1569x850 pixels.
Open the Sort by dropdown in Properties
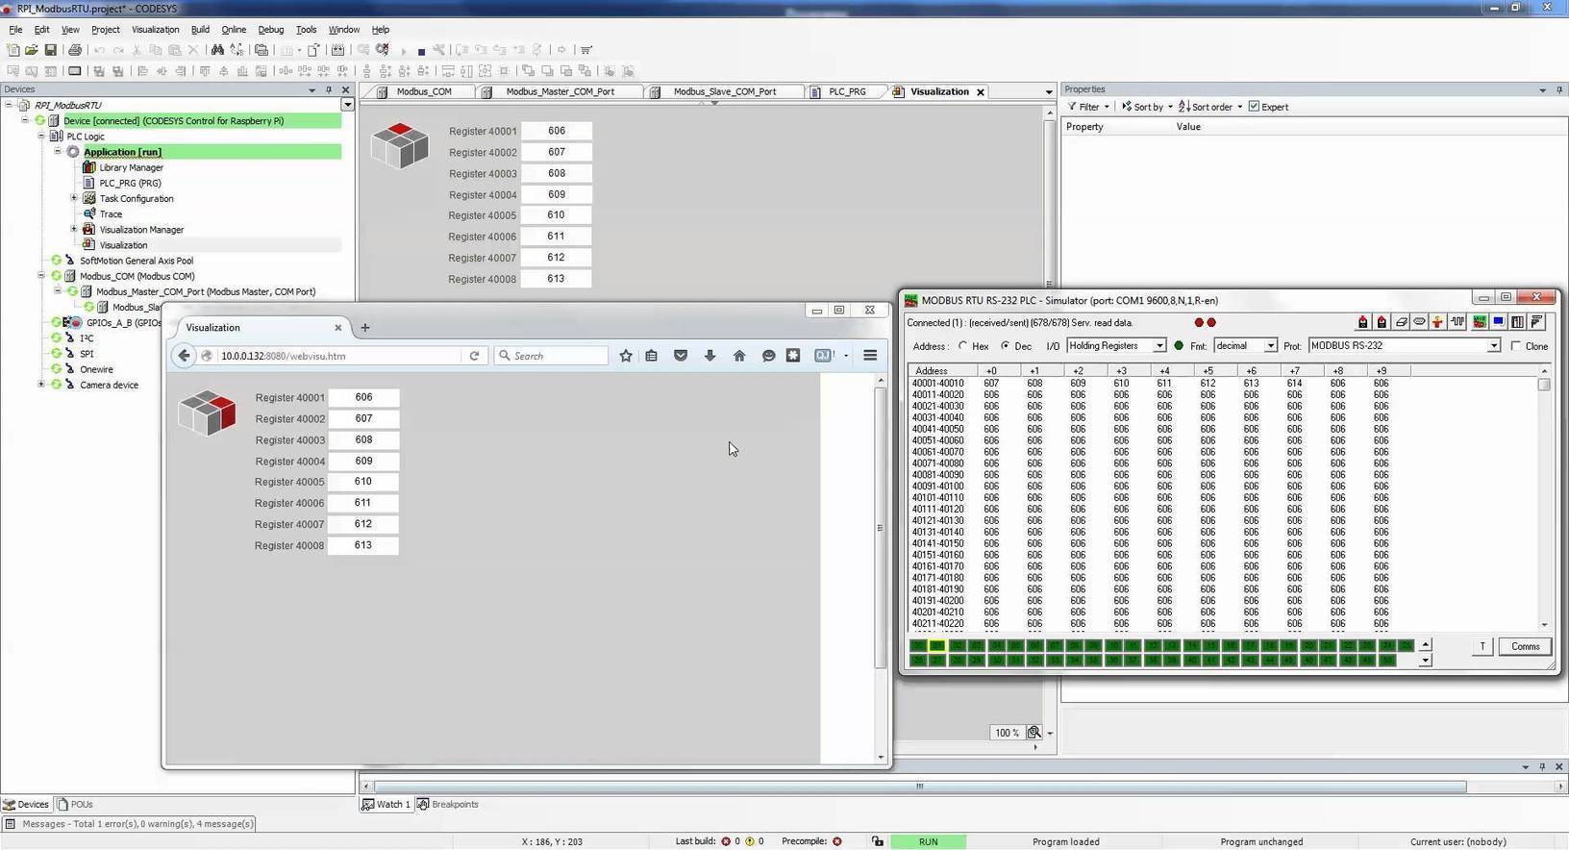(1147, 107)
